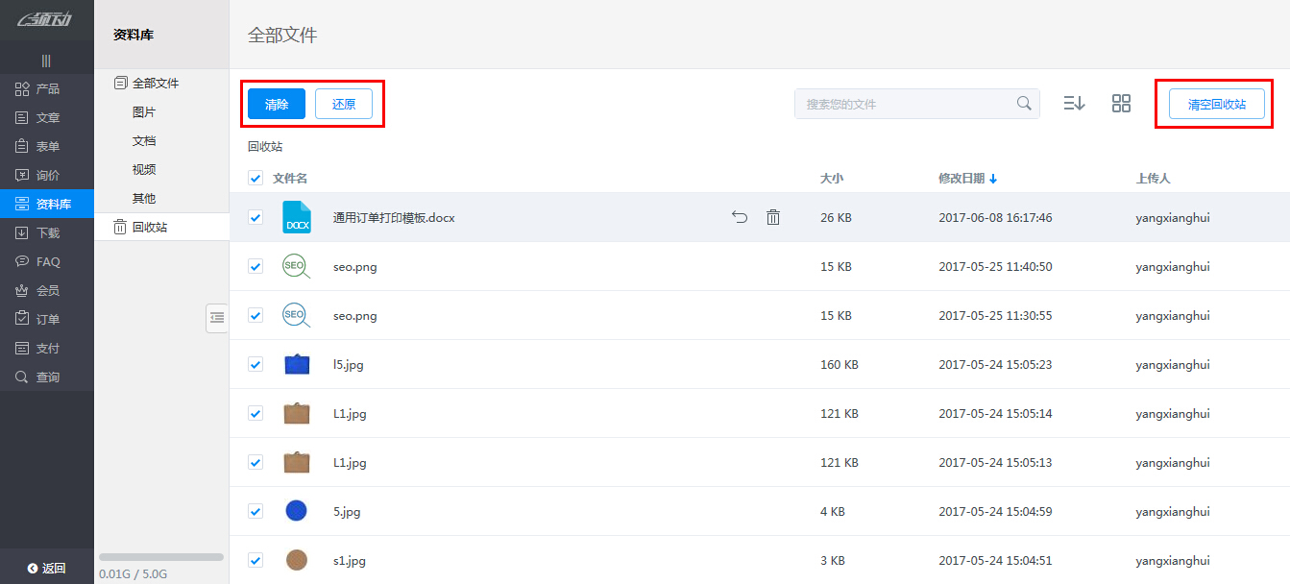
Task: Sort by 修改日期 column arrow
Action: [993, 179]
